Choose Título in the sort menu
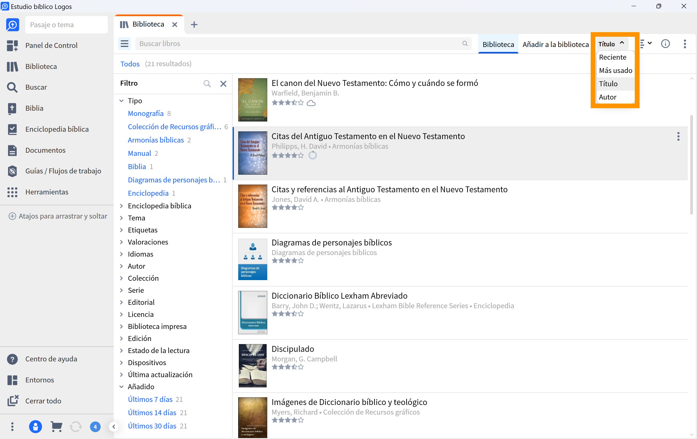Image resolution: width=697 pixels, height=439 pixels. 615,84
